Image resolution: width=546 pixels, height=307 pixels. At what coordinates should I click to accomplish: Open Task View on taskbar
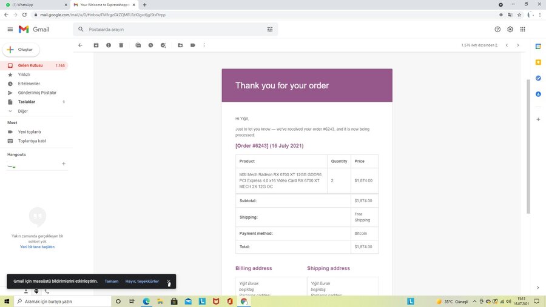pos(132,302)
